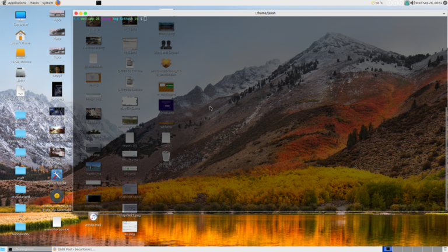The height and width of the screenshot is (252, 448).
Task: Open the volume speaker icon in panel
Action: coord(412,3)
